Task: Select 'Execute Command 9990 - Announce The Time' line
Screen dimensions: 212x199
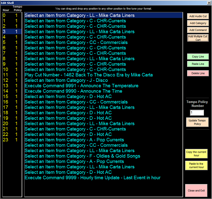Action: (x=103, y=91)
